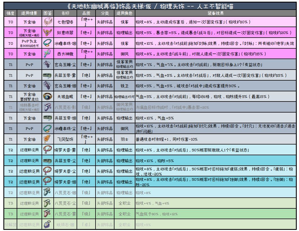Select the name cell 玄鸟玉雕·烟
The width and height of the screenshot is (299, 231).
coord(65,86)
